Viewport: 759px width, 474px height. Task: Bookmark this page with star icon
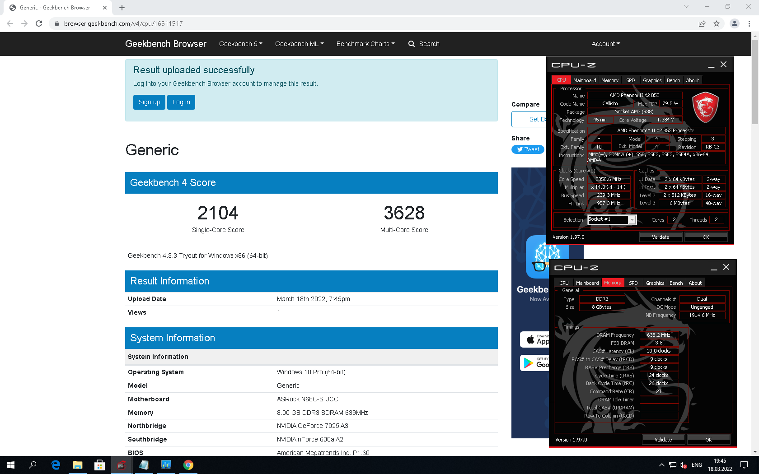(717, 23)
